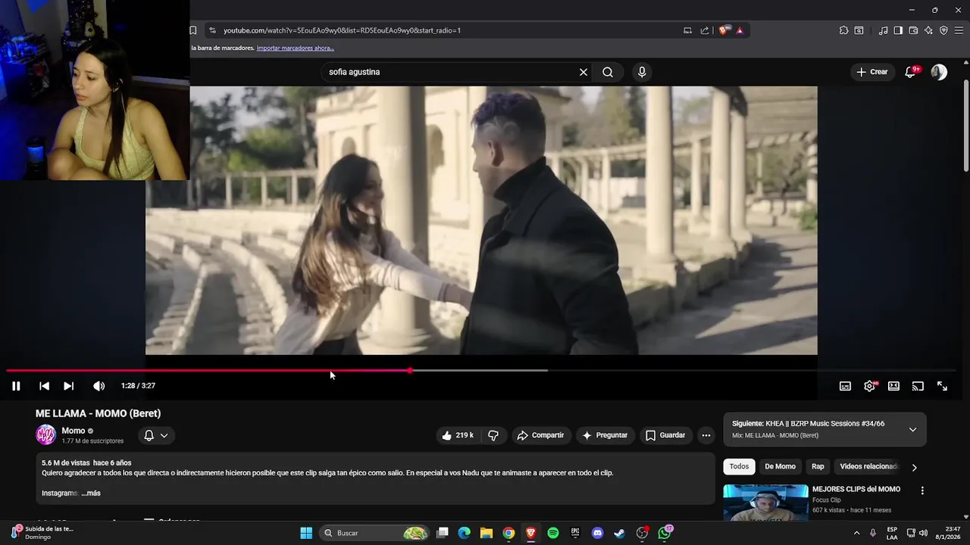The height and width of the screenshot is (545, 970).
Task: Skip to previous video in player
Action: (44, 386)
